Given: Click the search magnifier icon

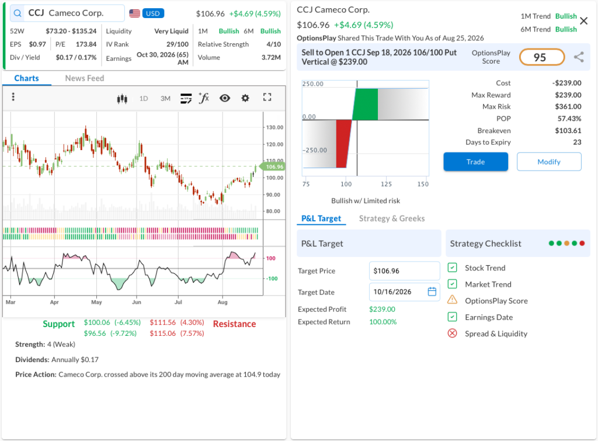Looking at the screenshot, I should [18, 13].
